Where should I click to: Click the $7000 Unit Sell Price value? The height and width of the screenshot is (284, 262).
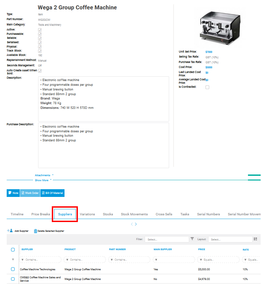[x=209, y=52]
